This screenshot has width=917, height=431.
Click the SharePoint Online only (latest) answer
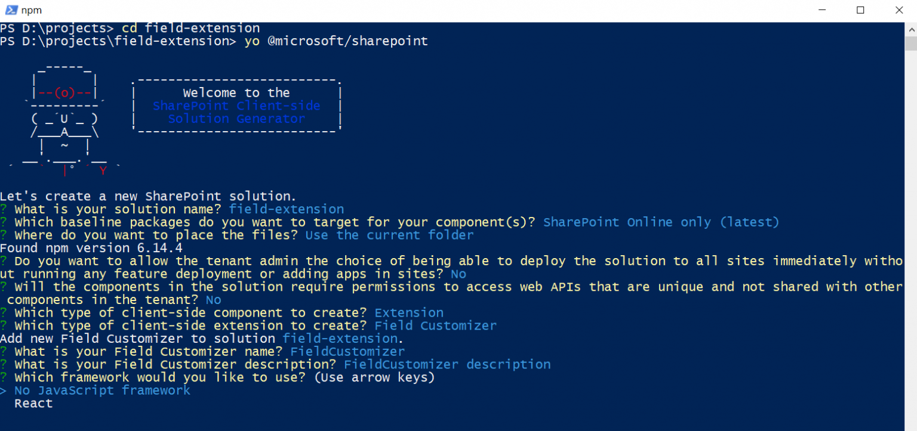(x=661, y=222)
